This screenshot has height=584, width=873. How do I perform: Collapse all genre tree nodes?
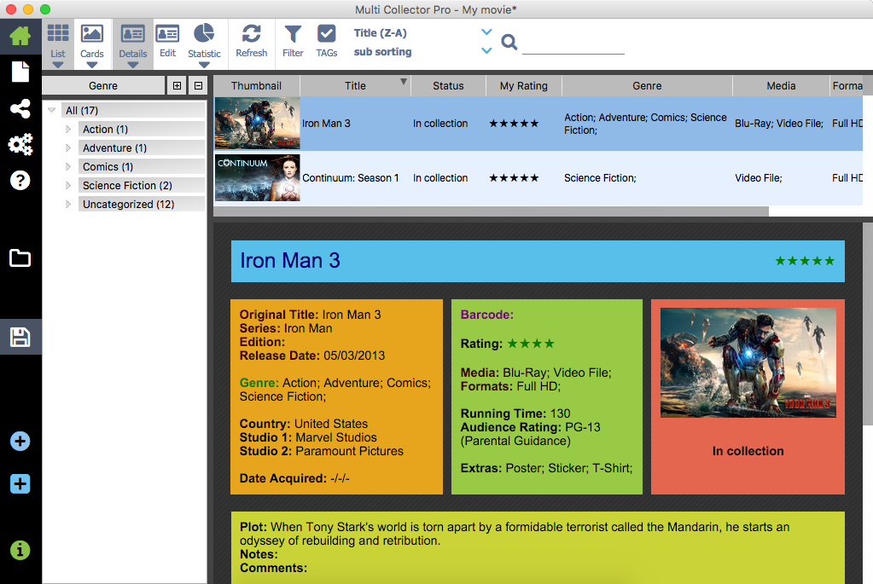click(198, 85)
